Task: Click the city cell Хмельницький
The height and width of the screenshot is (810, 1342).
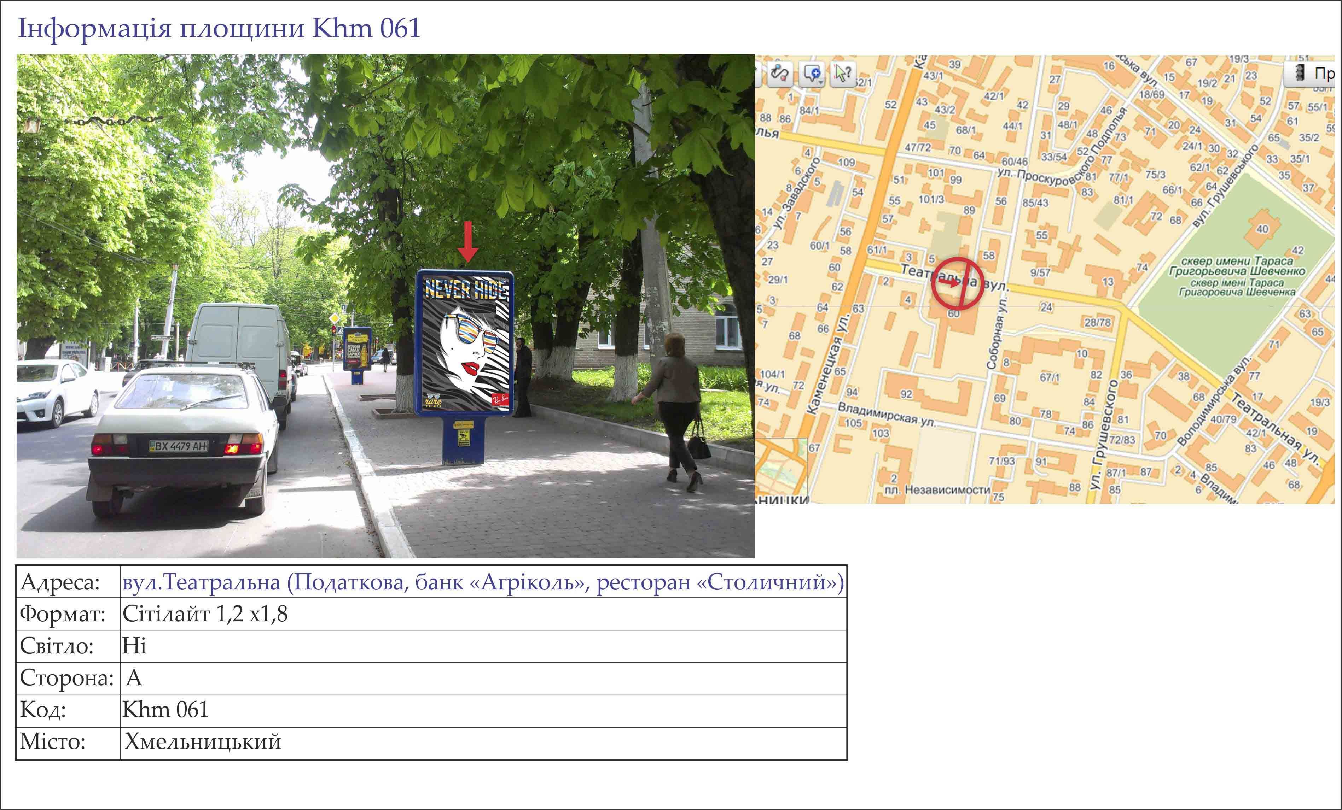Action: pyautogui.click(x=203, y=741)
